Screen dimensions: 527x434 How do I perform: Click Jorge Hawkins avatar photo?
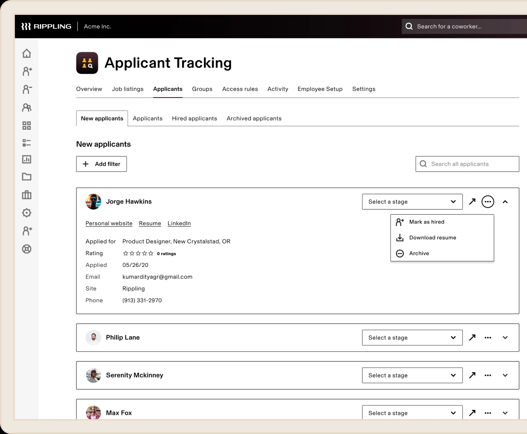tap(93, 202)
